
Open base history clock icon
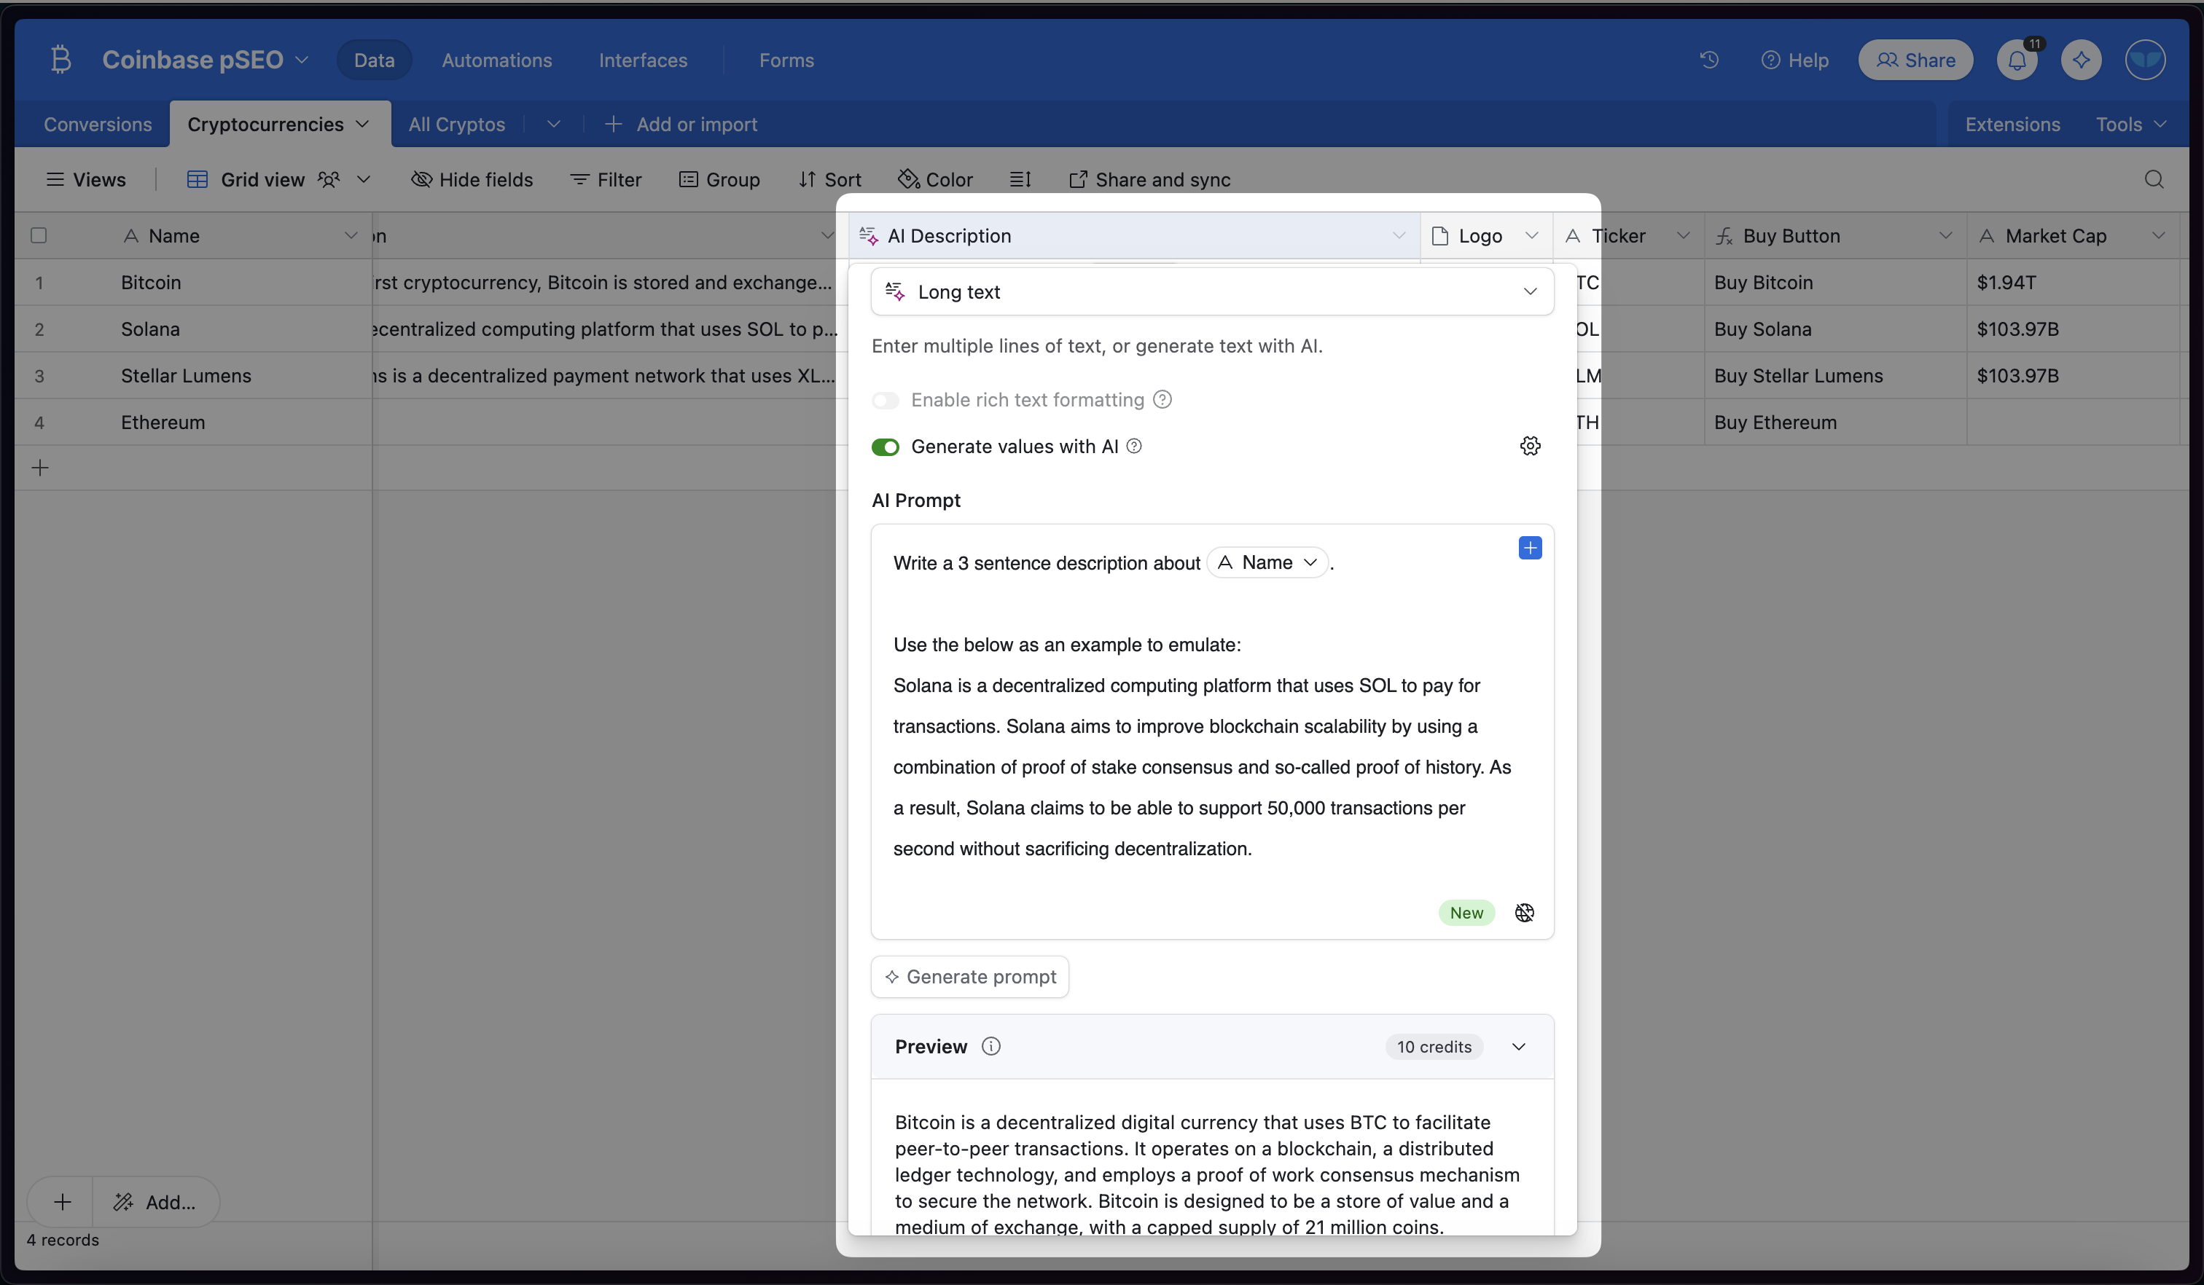pyautogui.click(x=1709, y=60)
